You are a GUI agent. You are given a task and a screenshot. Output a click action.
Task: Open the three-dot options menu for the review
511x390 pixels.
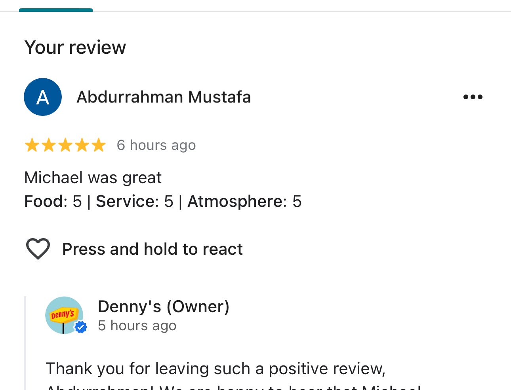pos(473,97)
